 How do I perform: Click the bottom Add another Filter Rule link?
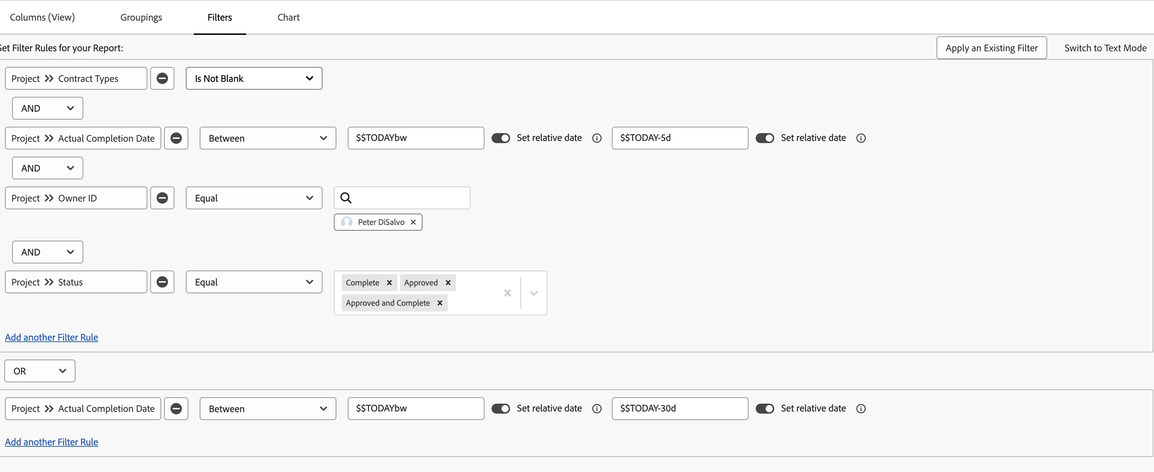pos(52,442)
